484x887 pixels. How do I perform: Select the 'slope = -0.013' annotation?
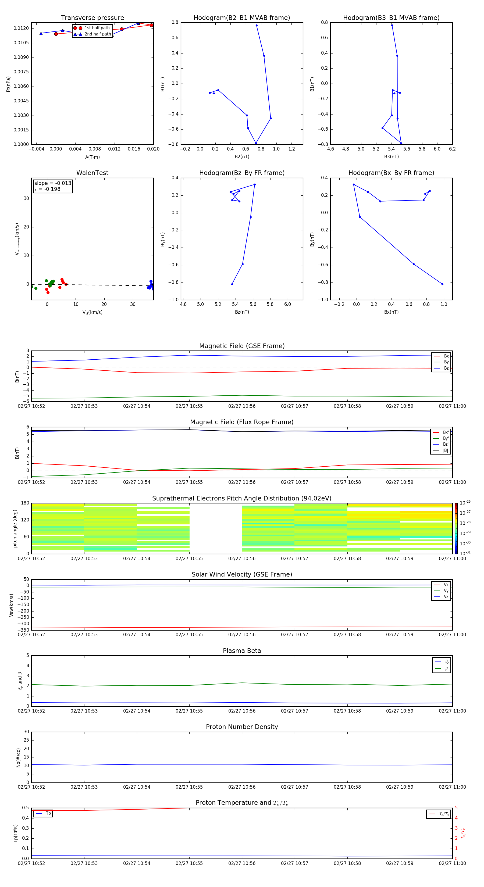pyautogui.click(x=53, y=183)
